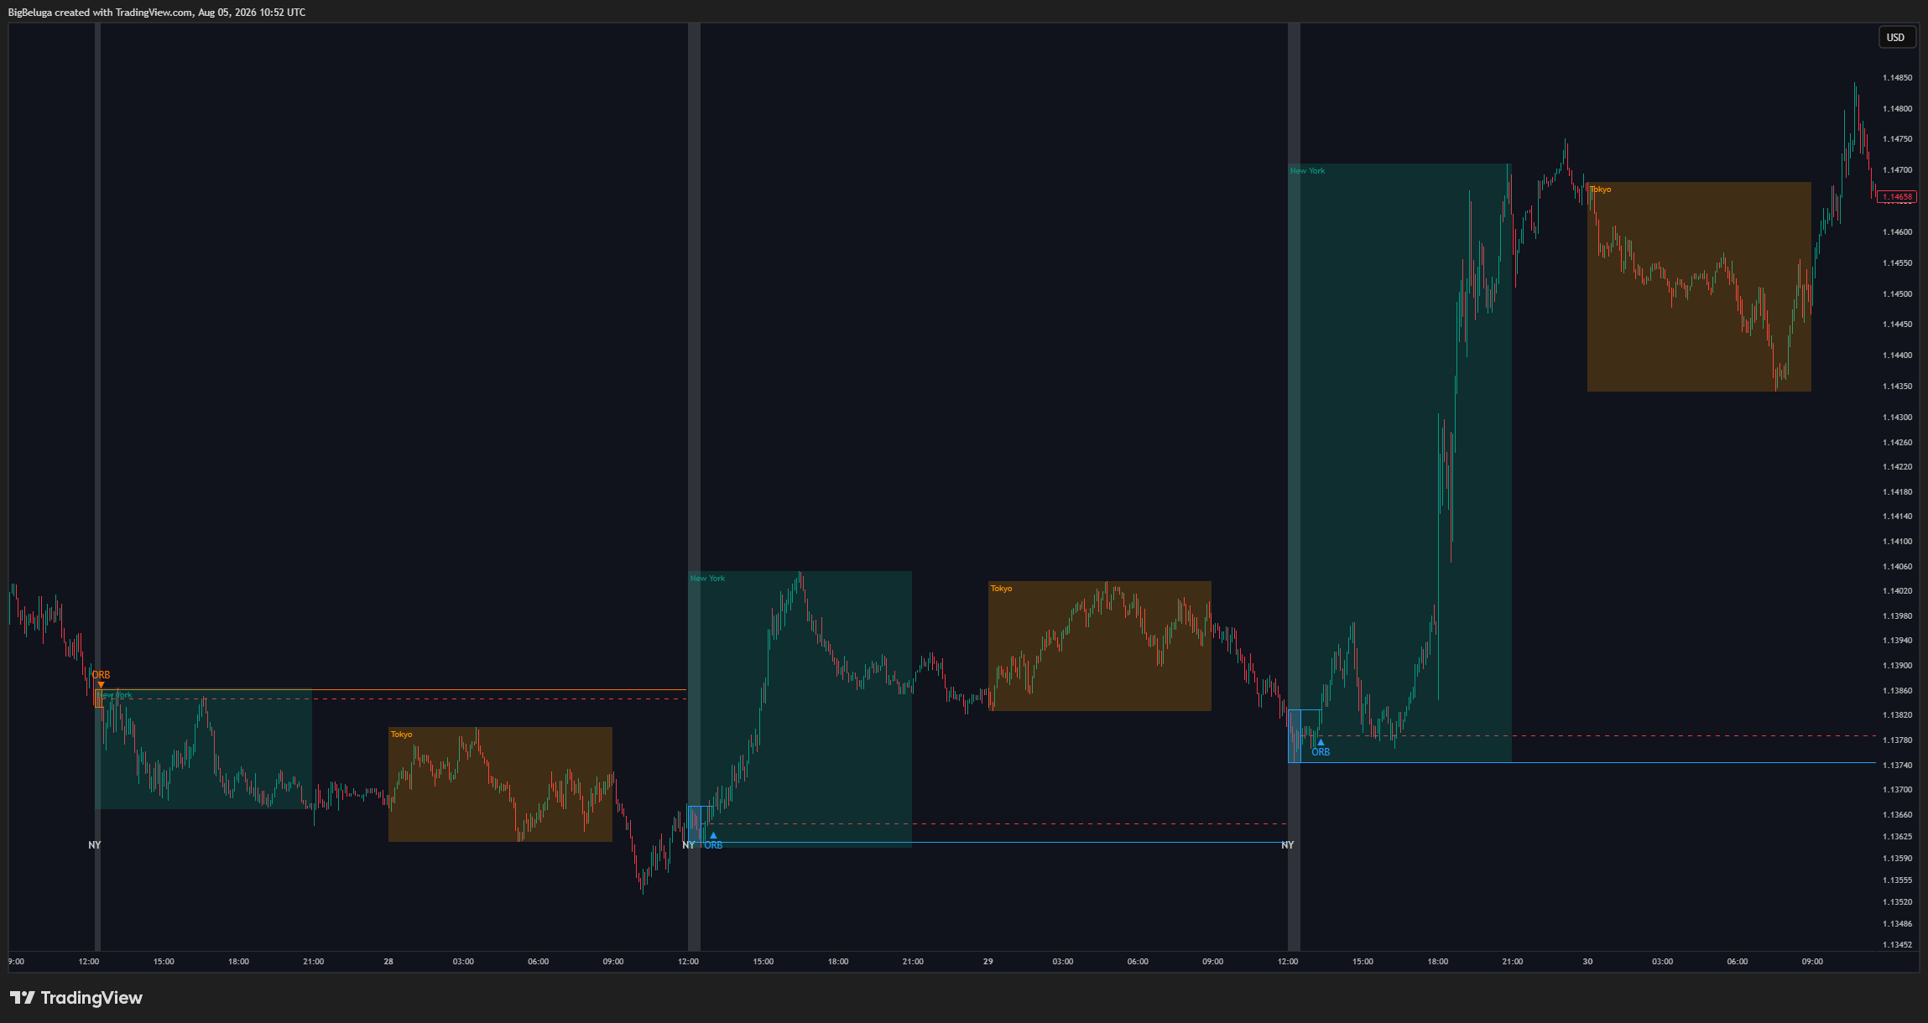Click the 1.14100 price axis label
This screenshot has width=1928, height=1023.
coord(1898,542)
